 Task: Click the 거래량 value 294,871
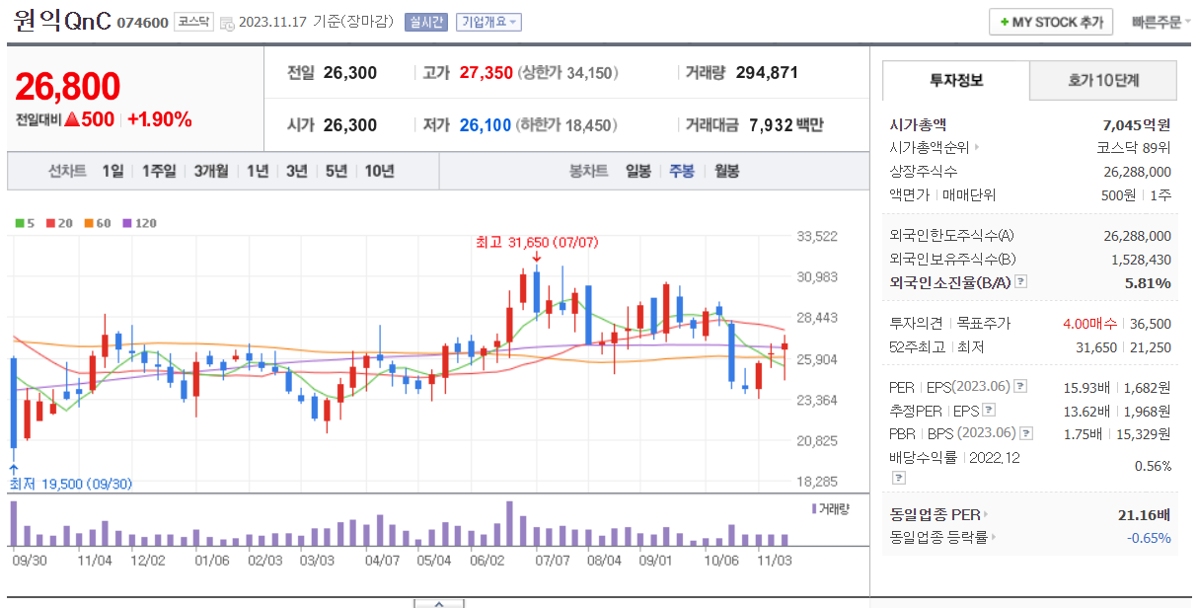768,73
